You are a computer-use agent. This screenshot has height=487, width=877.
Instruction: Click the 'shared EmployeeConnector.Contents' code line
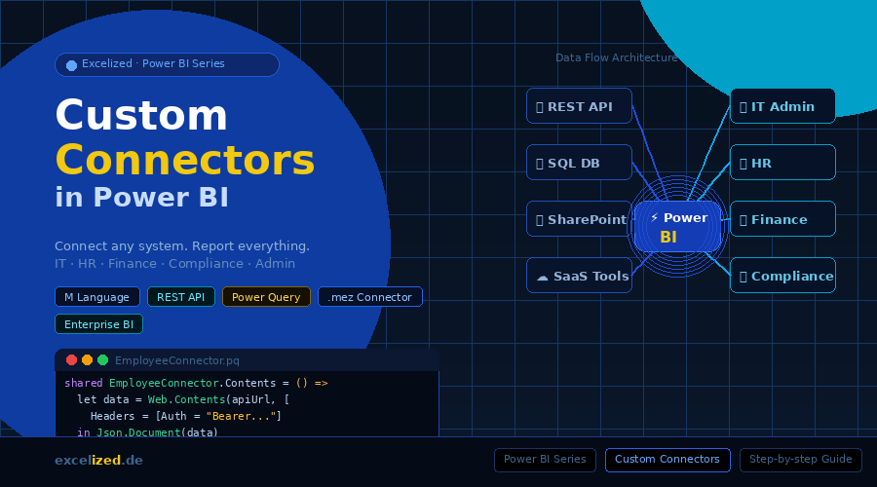[x=196, y=383]
